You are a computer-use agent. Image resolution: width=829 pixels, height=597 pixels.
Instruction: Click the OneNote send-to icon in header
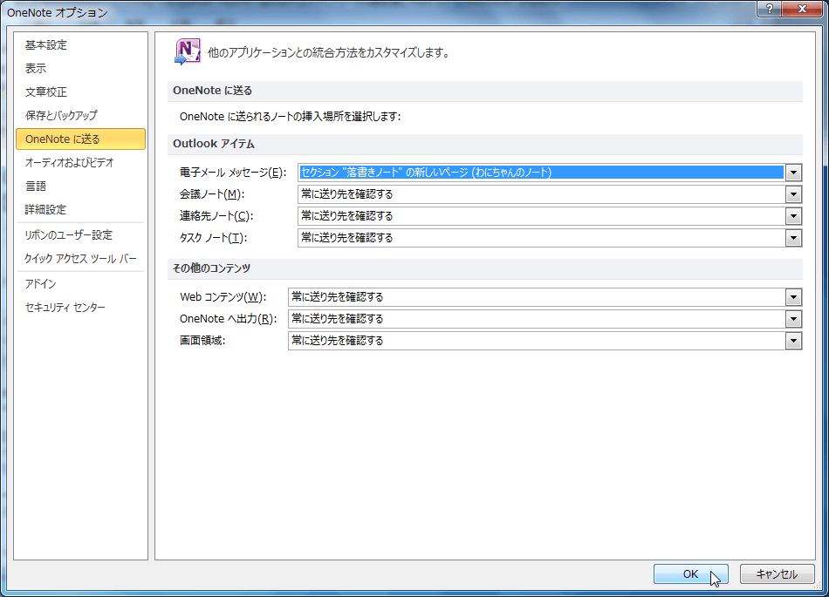tap(188, 51)
